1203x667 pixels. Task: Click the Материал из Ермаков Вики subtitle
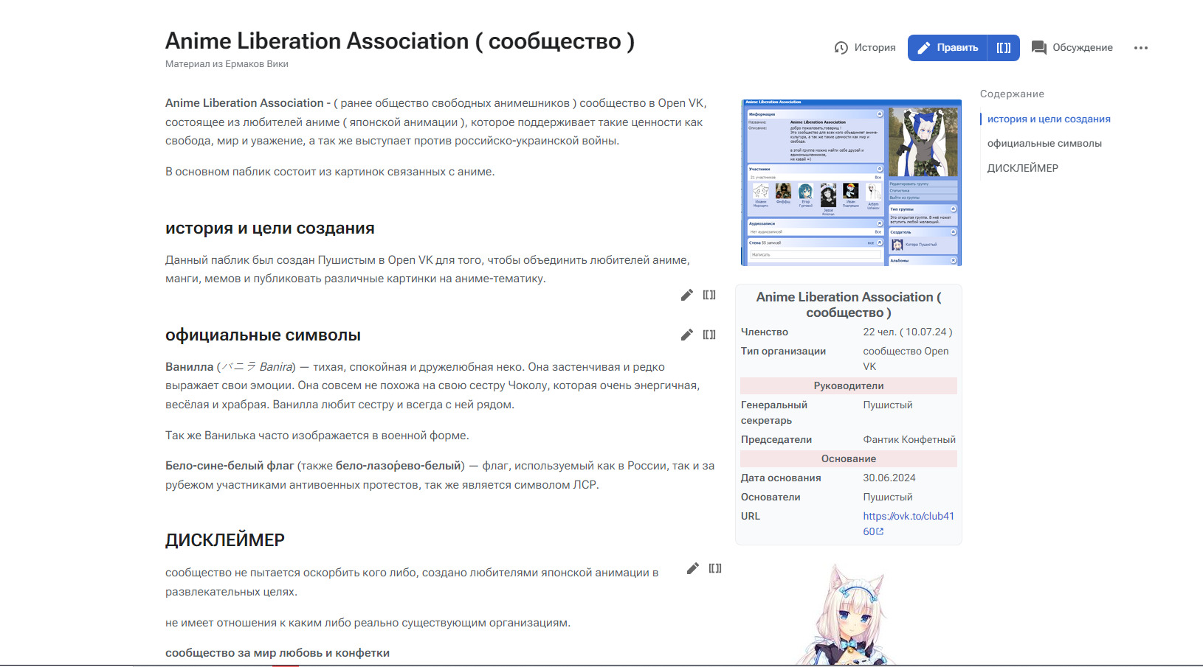click(x=227, y=64)
